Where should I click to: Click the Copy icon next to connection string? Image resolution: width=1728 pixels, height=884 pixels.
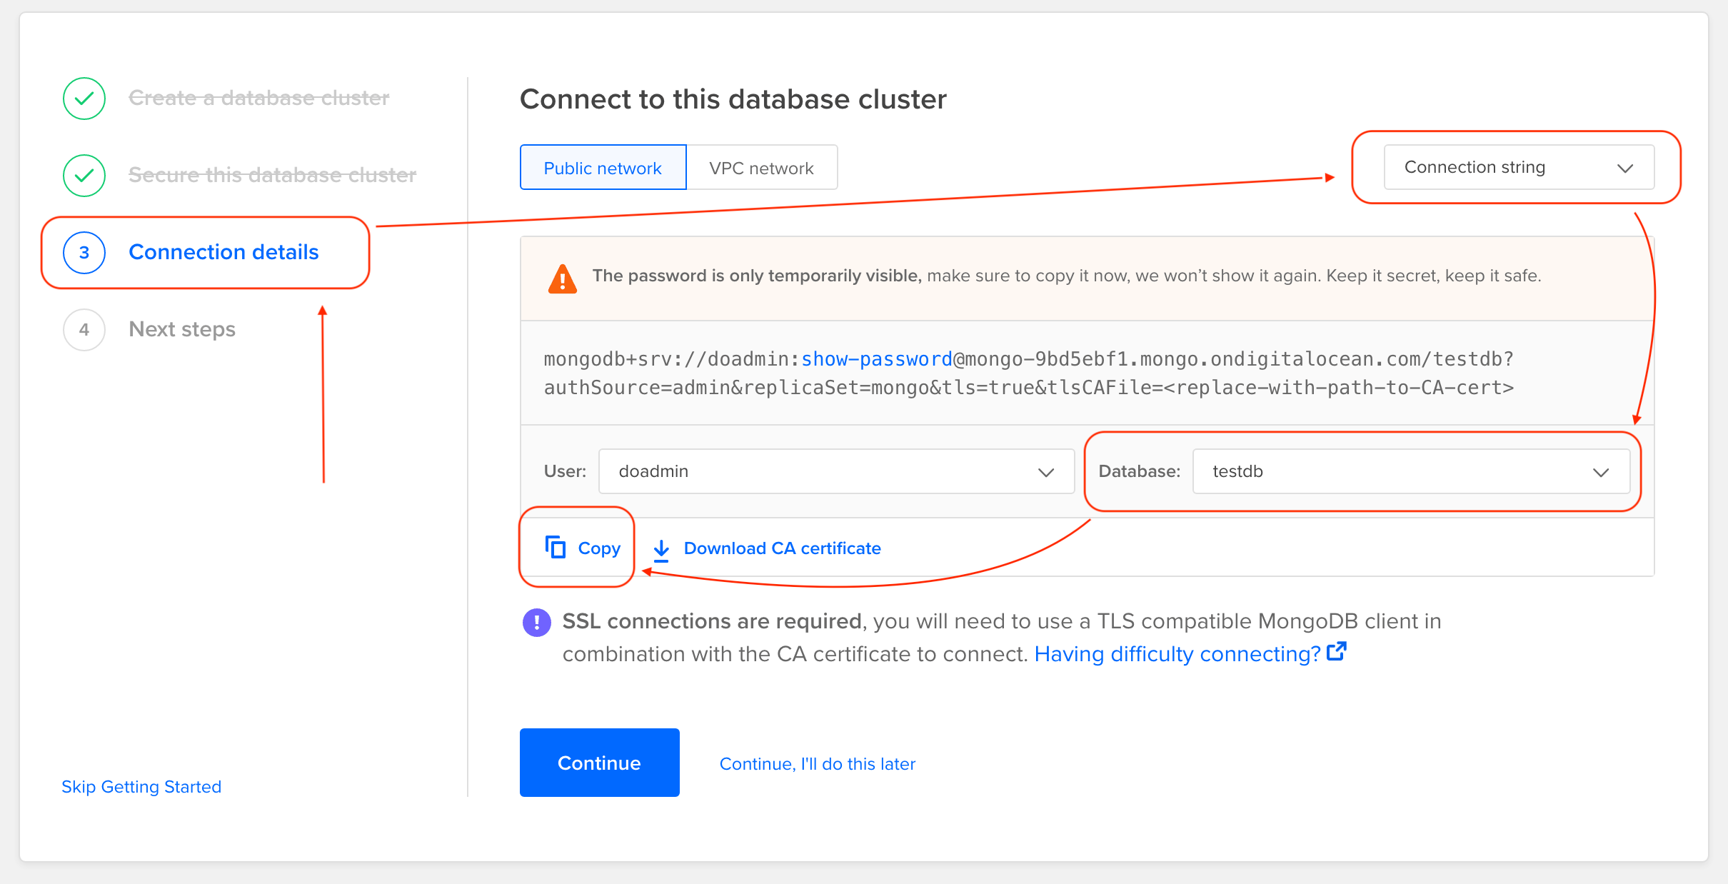[553, 546]
